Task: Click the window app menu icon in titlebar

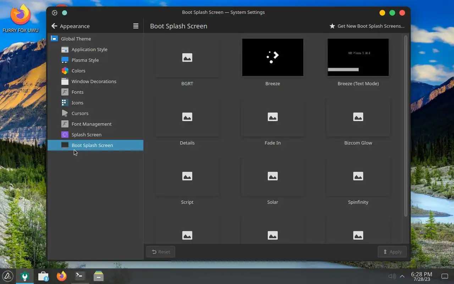Action: pos(55,13)
